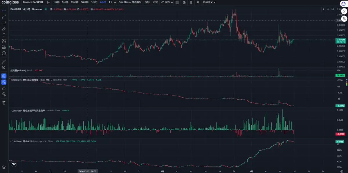348x173 pixels.
Task: Open chart settings gear icon
Action: [x=191, y=2]
